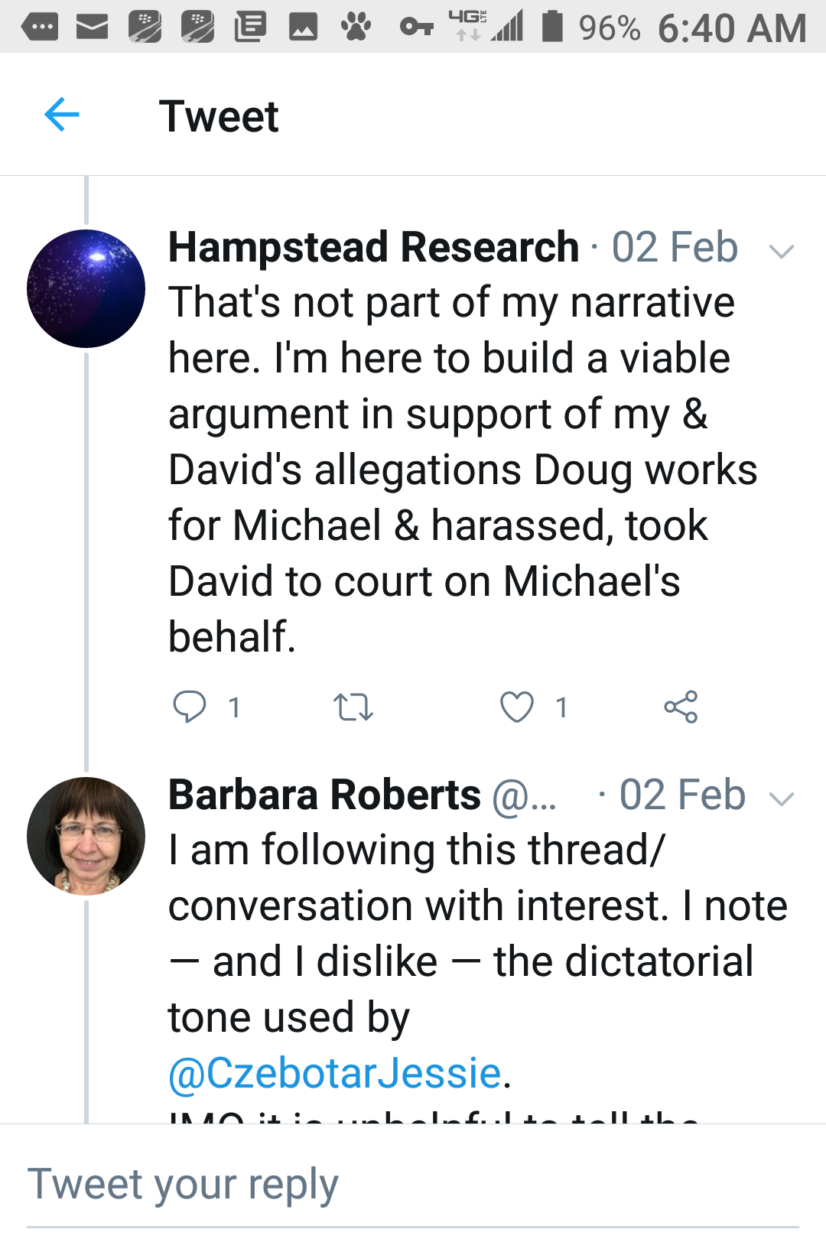This screenshot has width=826, height=1239.
Task: Retweet the Hampstead Research tweet
Action: 353,707
